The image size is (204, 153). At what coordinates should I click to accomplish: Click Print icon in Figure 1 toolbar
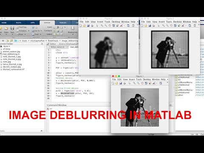[x=125, y=83]
